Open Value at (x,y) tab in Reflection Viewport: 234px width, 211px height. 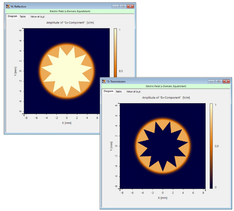(37, 16)
